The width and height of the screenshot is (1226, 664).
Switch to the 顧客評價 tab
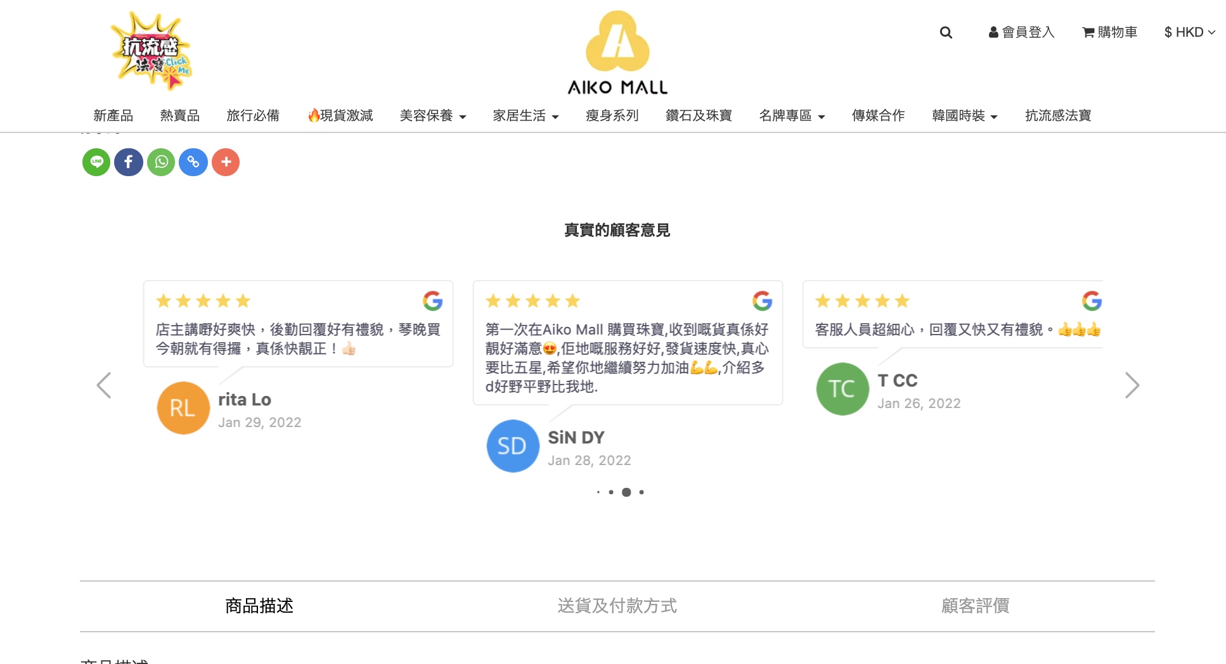point(976,606)
